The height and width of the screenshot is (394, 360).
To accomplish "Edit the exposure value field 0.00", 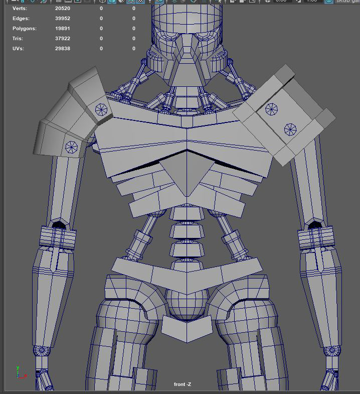I will [x=282, y=1].
